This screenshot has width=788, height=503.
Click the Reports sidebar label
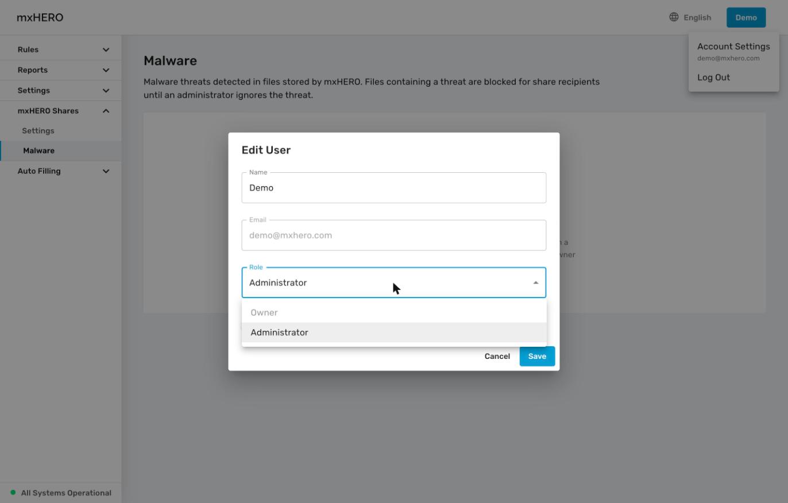33,70
